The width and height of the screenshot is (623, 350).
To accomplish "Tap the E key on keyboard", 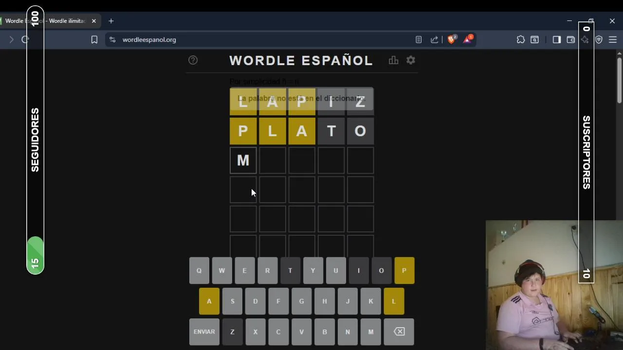I will pyautogui.click(x=244, y=270).
